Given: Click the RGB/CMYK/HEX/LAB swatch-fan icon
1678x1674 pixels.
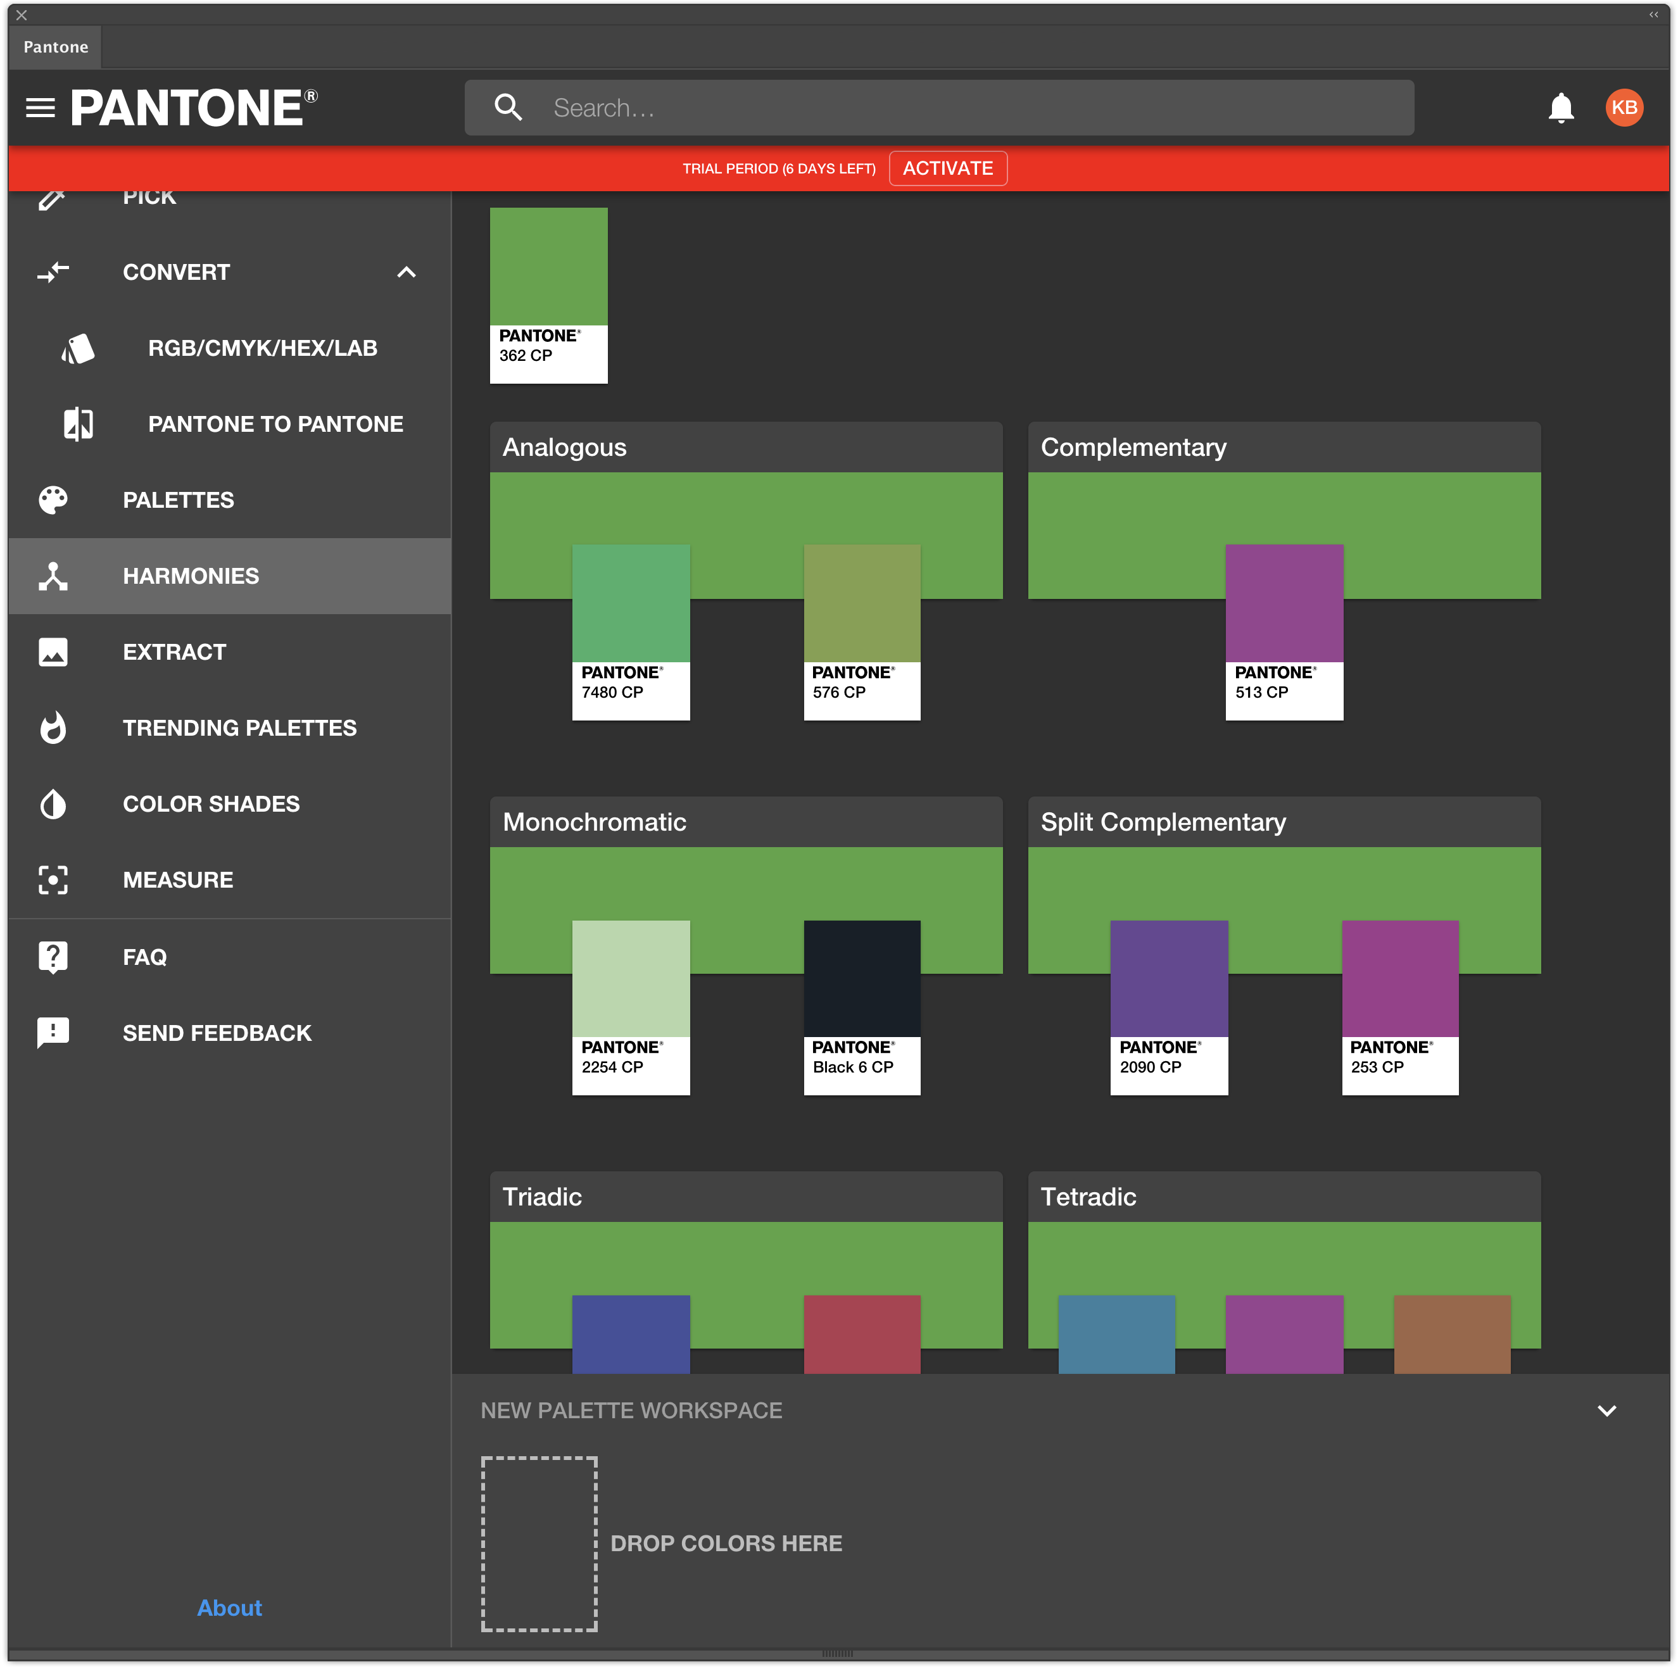Looking at the screenshot, I should tap(78, 348).
